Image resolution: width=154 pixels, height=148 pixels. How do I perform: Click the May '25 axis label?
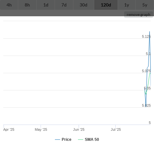click(41, 129)
